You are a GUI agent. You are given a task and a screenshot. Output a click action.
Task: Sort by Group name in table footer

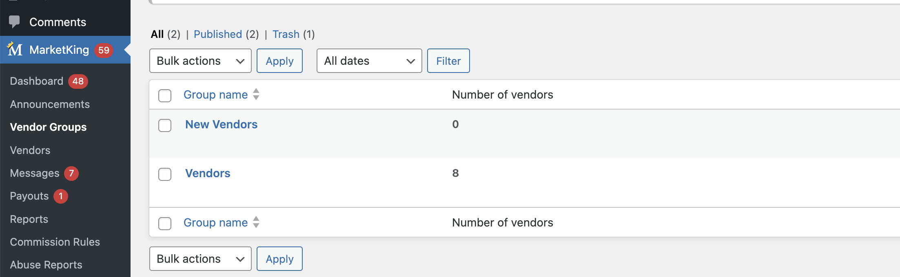click(215, 222)
